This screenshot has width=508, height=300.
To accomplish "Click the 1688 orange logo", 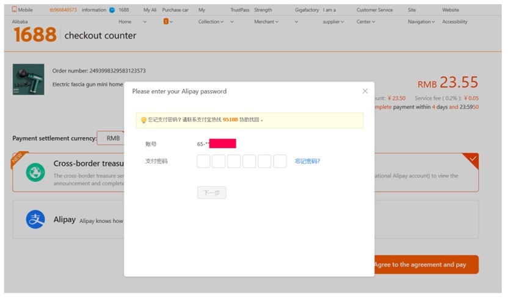I will pyautogui.click(x=35, y=35).
